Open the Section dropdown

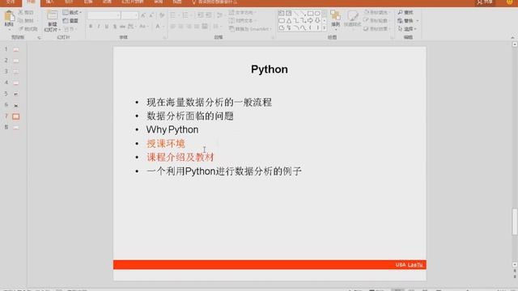point(70,29)
